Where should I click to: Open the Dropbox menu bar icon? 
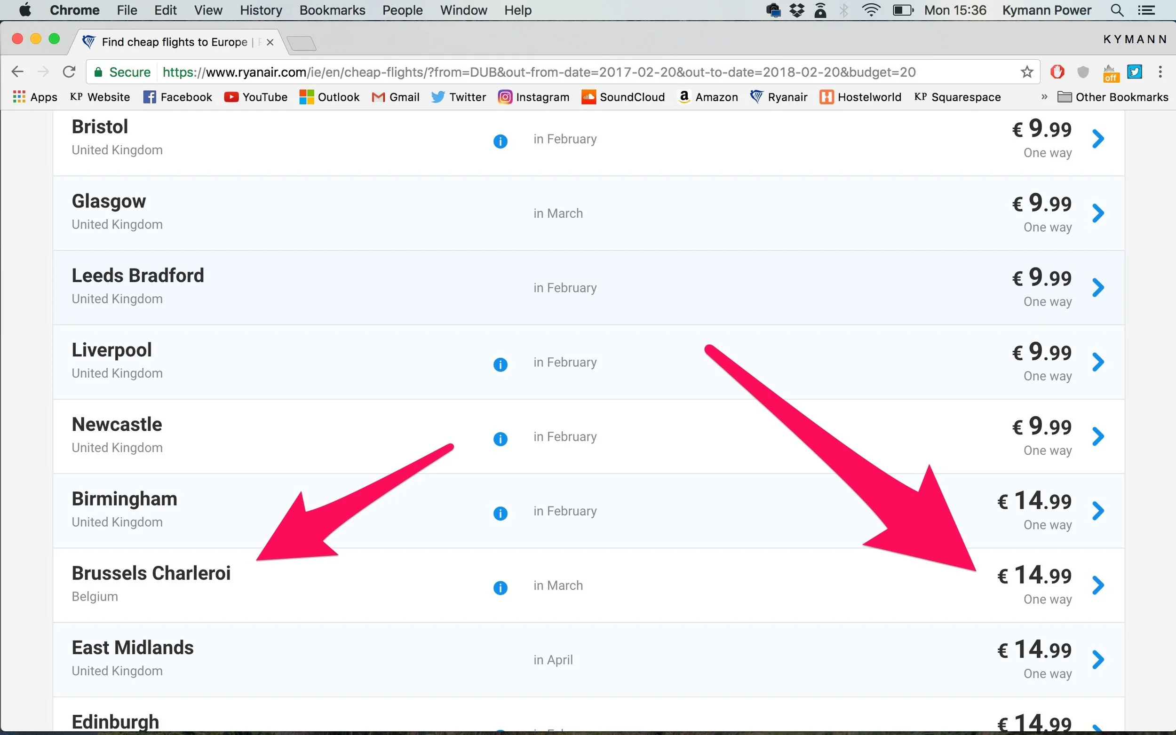(797, 10)
